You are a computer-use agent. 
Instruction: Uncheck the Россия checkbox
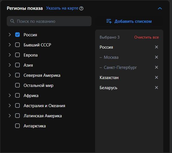pos(17,35)
